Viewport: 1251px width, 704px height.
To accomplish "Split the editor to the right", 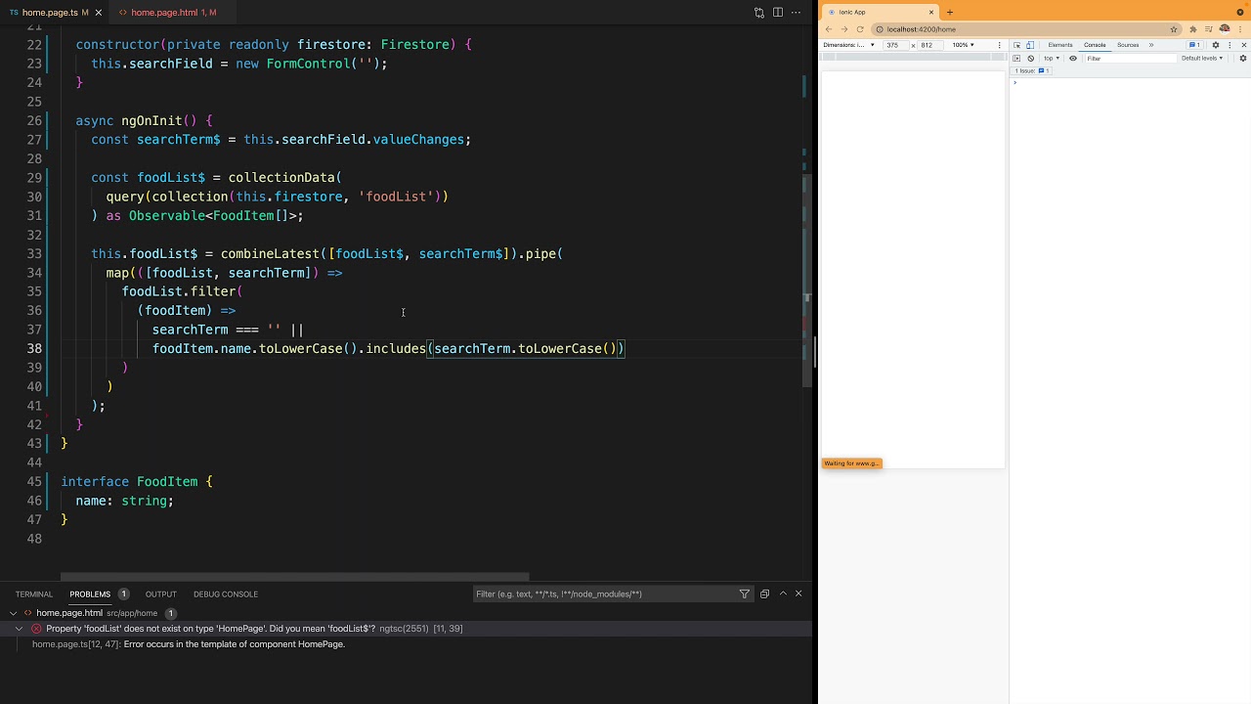I will pyautogui.click(x=778, y=13).
